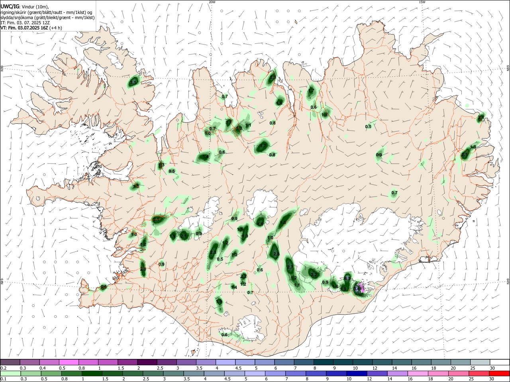Pick the bright magenta 0.5 sleet swatch
This screenshot has width=510, height=382.
tap(69, 362)
